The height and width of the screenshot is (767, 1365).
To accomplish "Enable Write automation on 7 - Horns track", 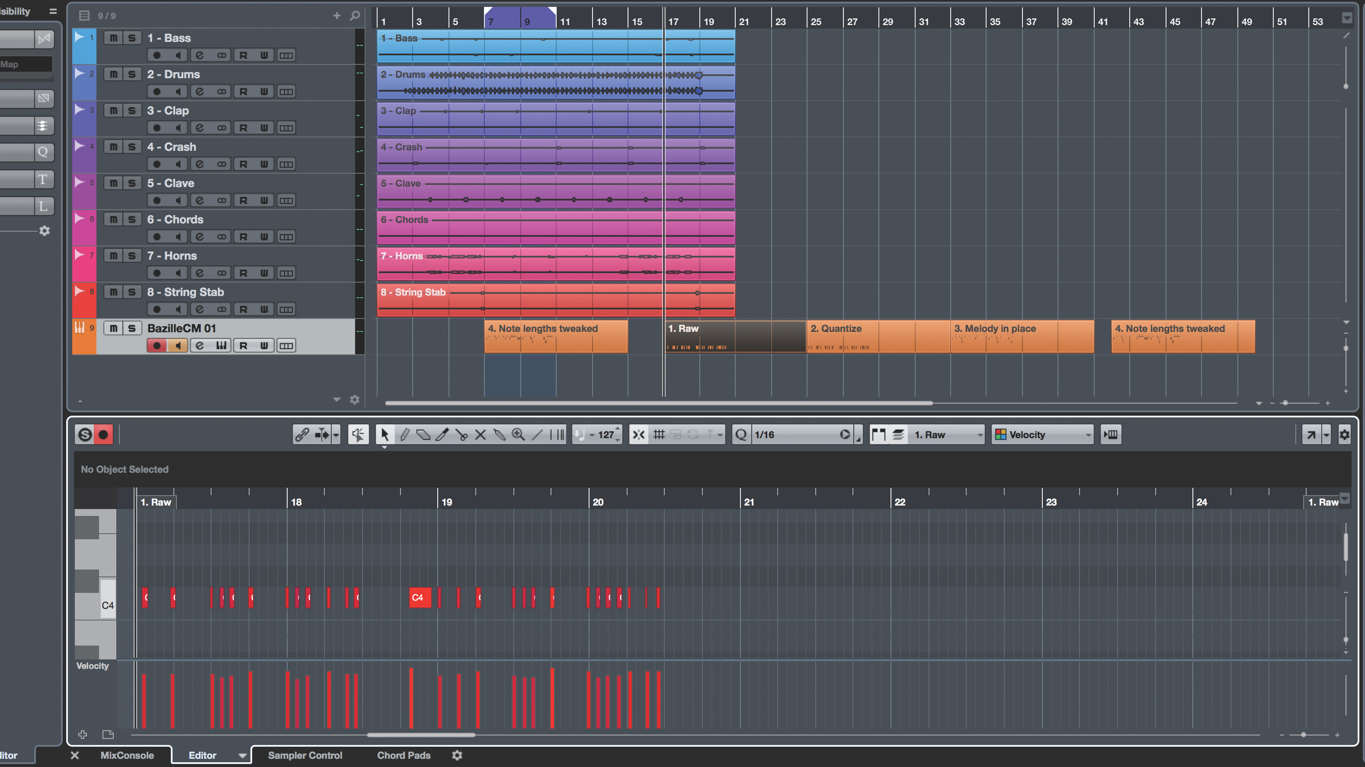I will tap(264, 273).
